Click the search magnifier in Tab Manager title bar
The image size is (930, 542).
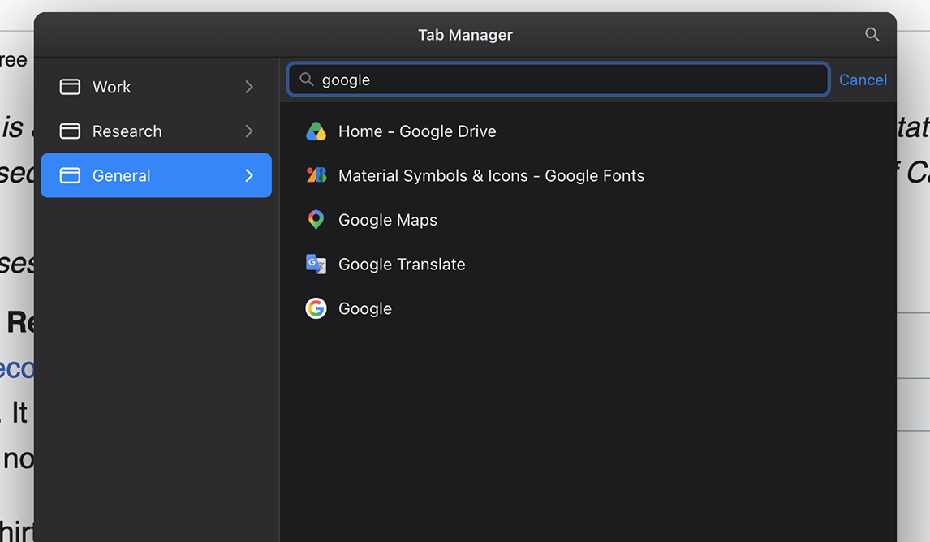[872, 34]
